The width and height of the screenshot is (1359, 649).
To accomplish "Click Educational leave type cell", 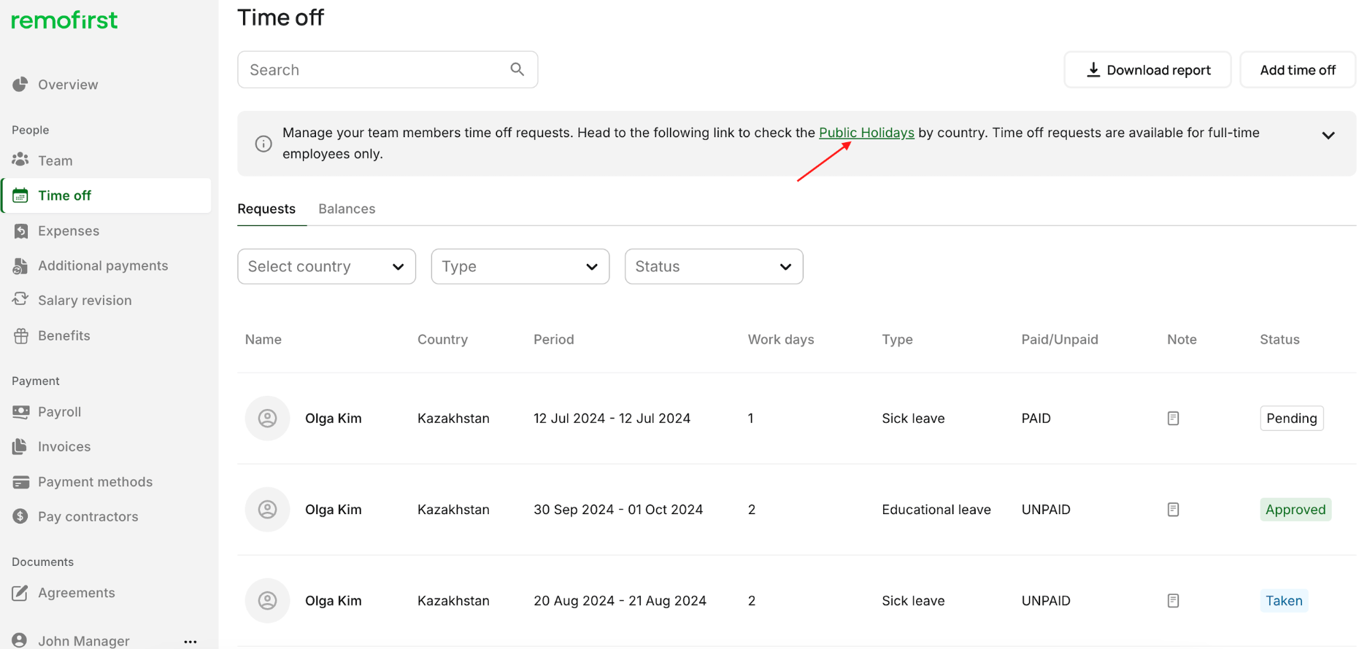I will coord(936,509).
